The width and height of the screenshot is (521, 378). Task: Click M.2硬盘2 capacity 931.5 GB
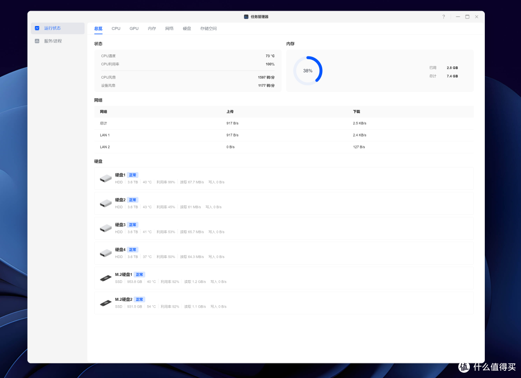tap(135, 307)
